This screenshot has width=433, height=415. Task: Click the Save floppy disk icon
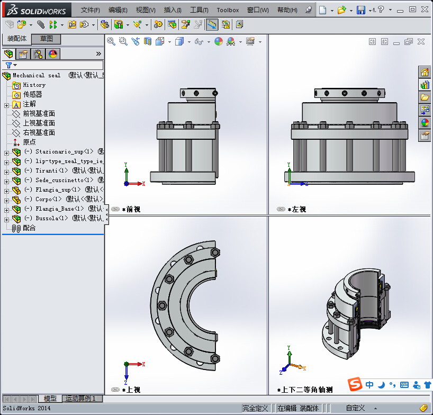[x=361, y=10]
